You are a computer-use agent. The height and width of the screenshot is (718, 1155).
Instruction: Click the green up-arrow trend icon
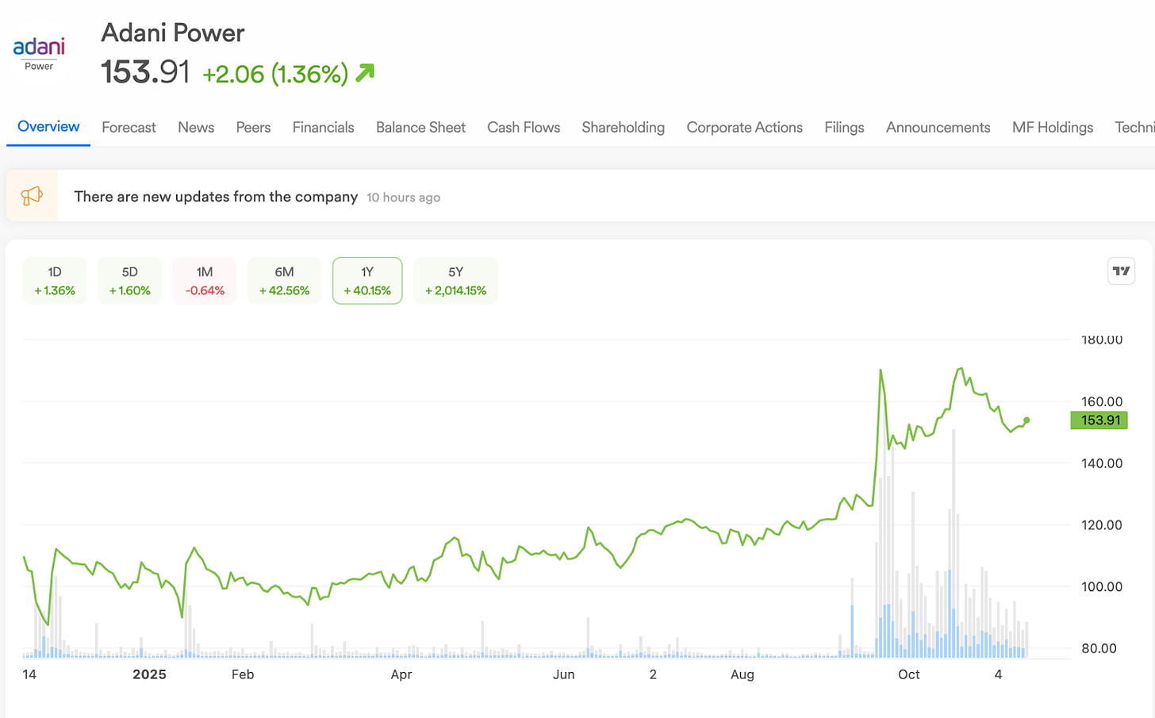(x=365, y=73)
